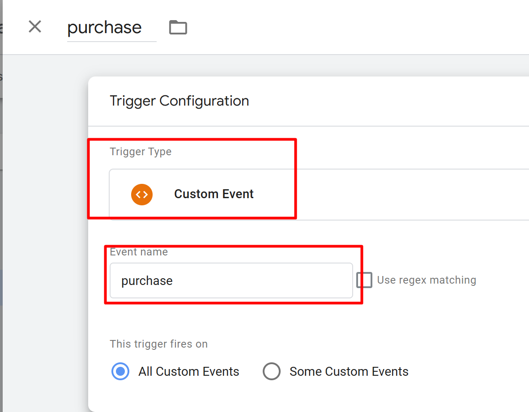Click the trigger title "purchase" to rename
The width and height of the screenshot is (529, 412).
click(x=105, y=28)
